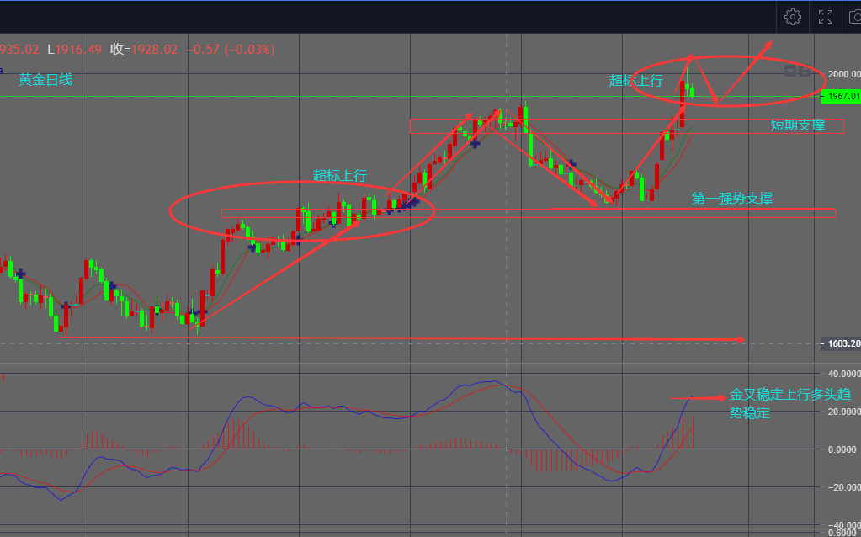The width and height of the screenshot is (861, 537).
Task: Click the green current price label 1967.01
Action: coord(841,96)
